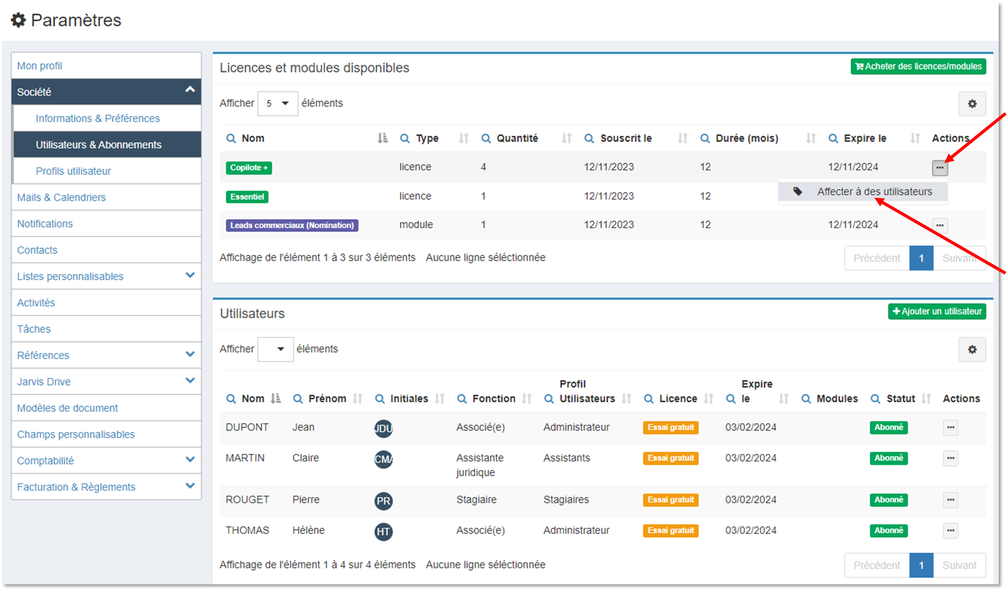Click Abonné status badge for ROUGET
1007x591 pixels.
tap(888, 500)
